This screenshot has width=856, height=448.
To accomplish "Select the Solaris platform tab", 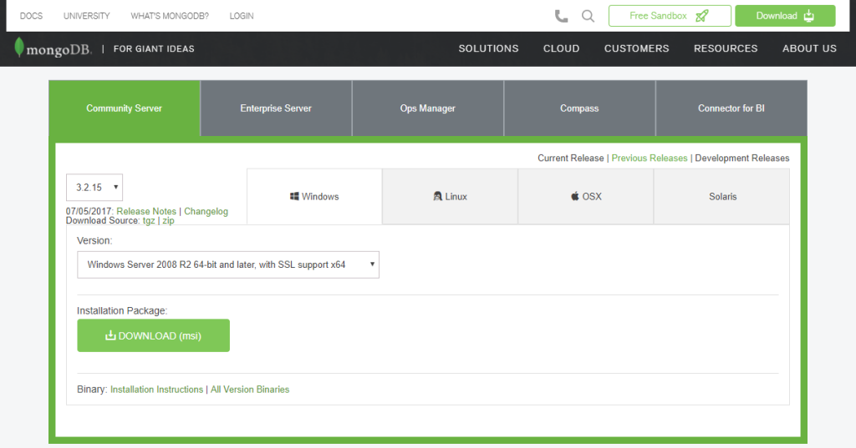I will 721,196.
